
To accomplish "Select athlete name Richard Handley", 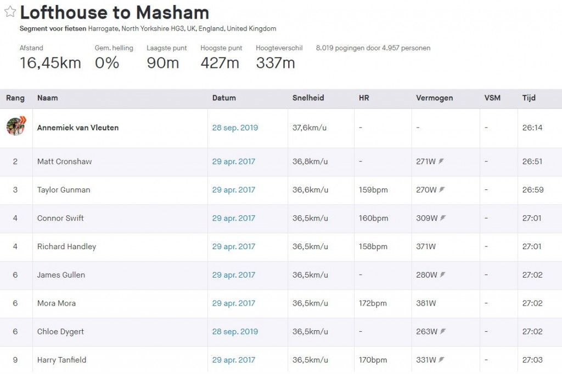I will tap(66, 246).
